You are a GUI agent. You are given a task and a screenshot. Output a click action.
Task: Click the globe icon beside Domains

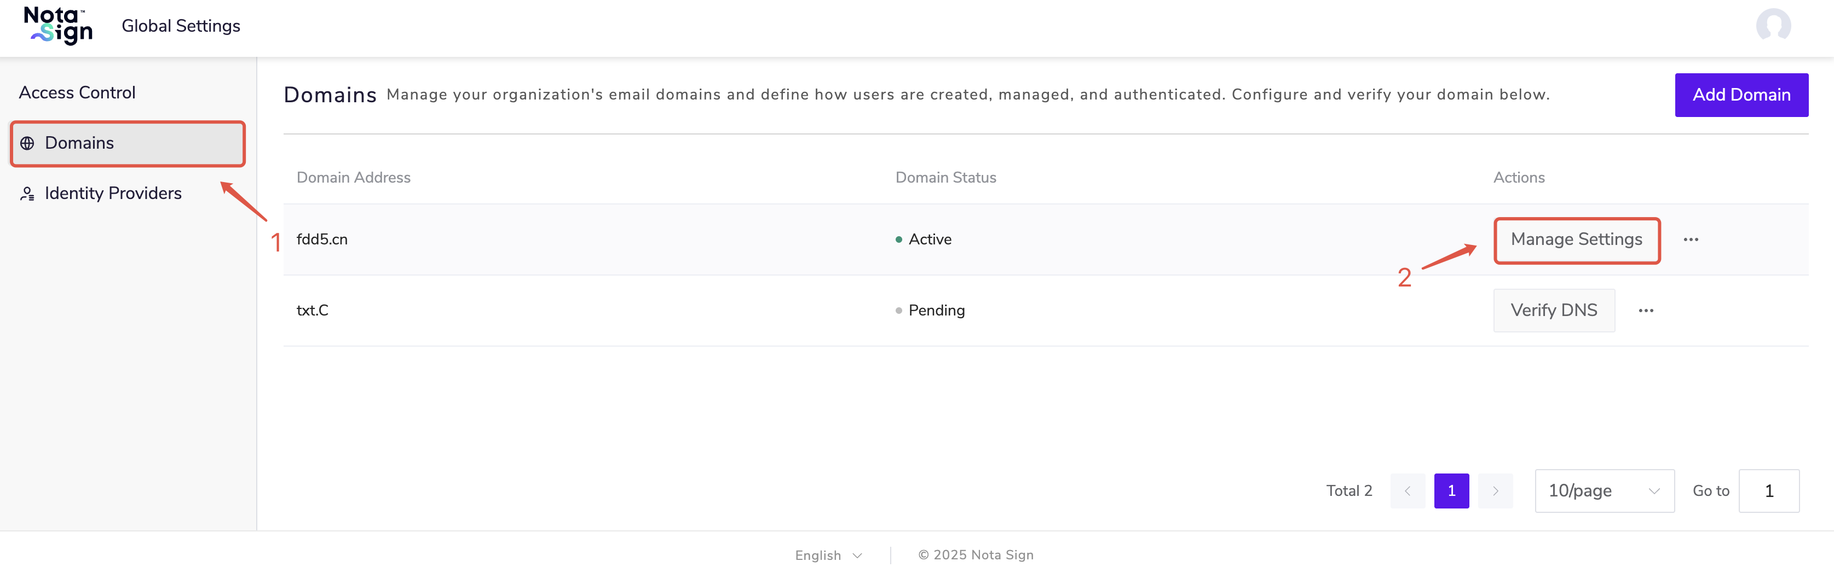pyautogui.click(x=27, y=144)
